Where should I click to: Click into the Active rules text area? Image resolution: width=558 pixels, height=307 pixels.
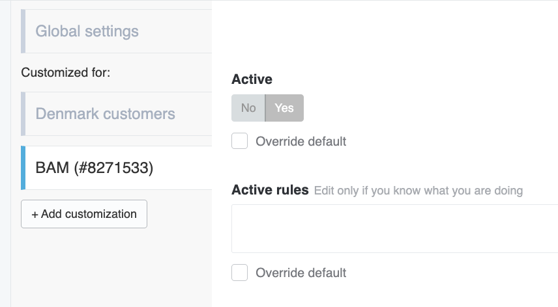tap(394, 228)
